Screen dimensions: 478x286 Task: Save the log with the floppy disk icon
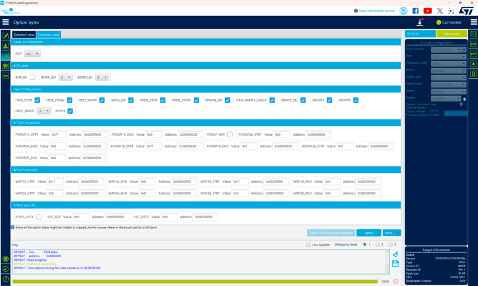tap(395, 264)
